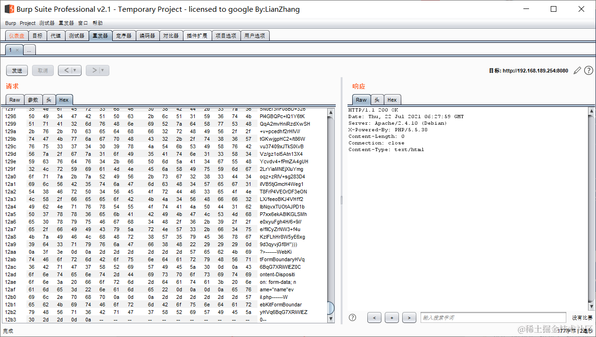Click the response pane scroll down arrow

591,307
